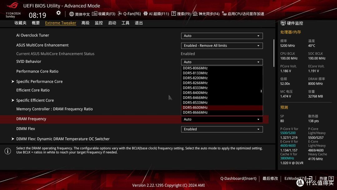Click the info icon beside help text
Image resolution: width=337 pixels, height=190 pixels.
point(8,151)
